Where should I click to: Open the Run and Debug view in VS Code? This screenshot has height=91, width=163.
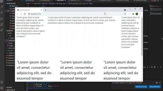[2, 18]
